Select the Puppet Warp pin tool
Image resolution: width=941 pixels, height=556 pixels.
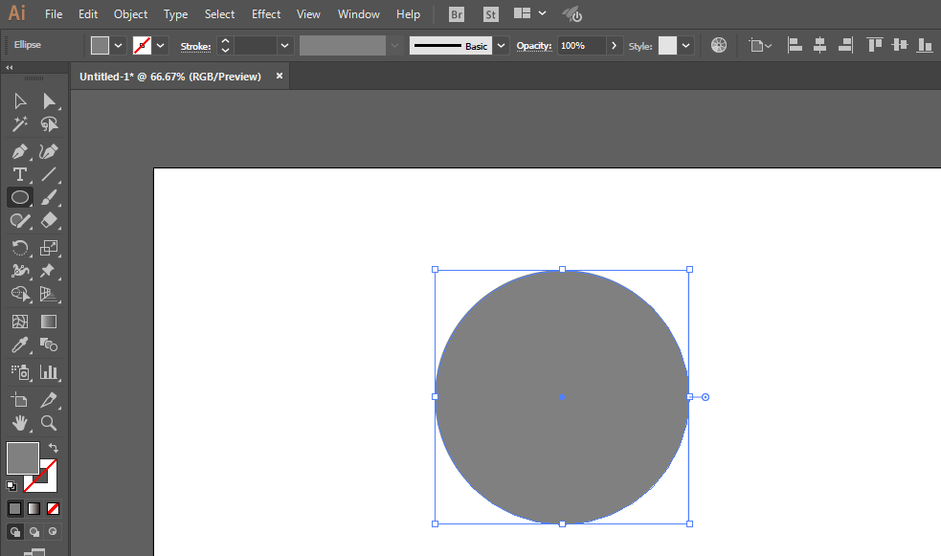click(x=49, y=271)
